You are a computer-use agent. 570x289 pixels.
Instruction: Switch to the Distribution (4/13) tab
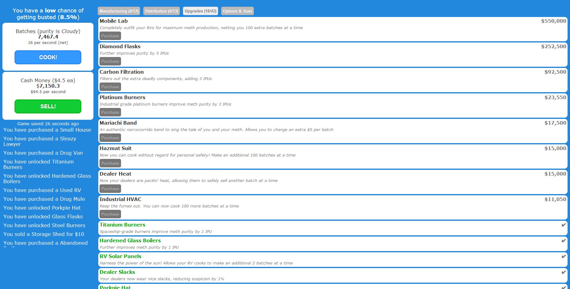161,11
